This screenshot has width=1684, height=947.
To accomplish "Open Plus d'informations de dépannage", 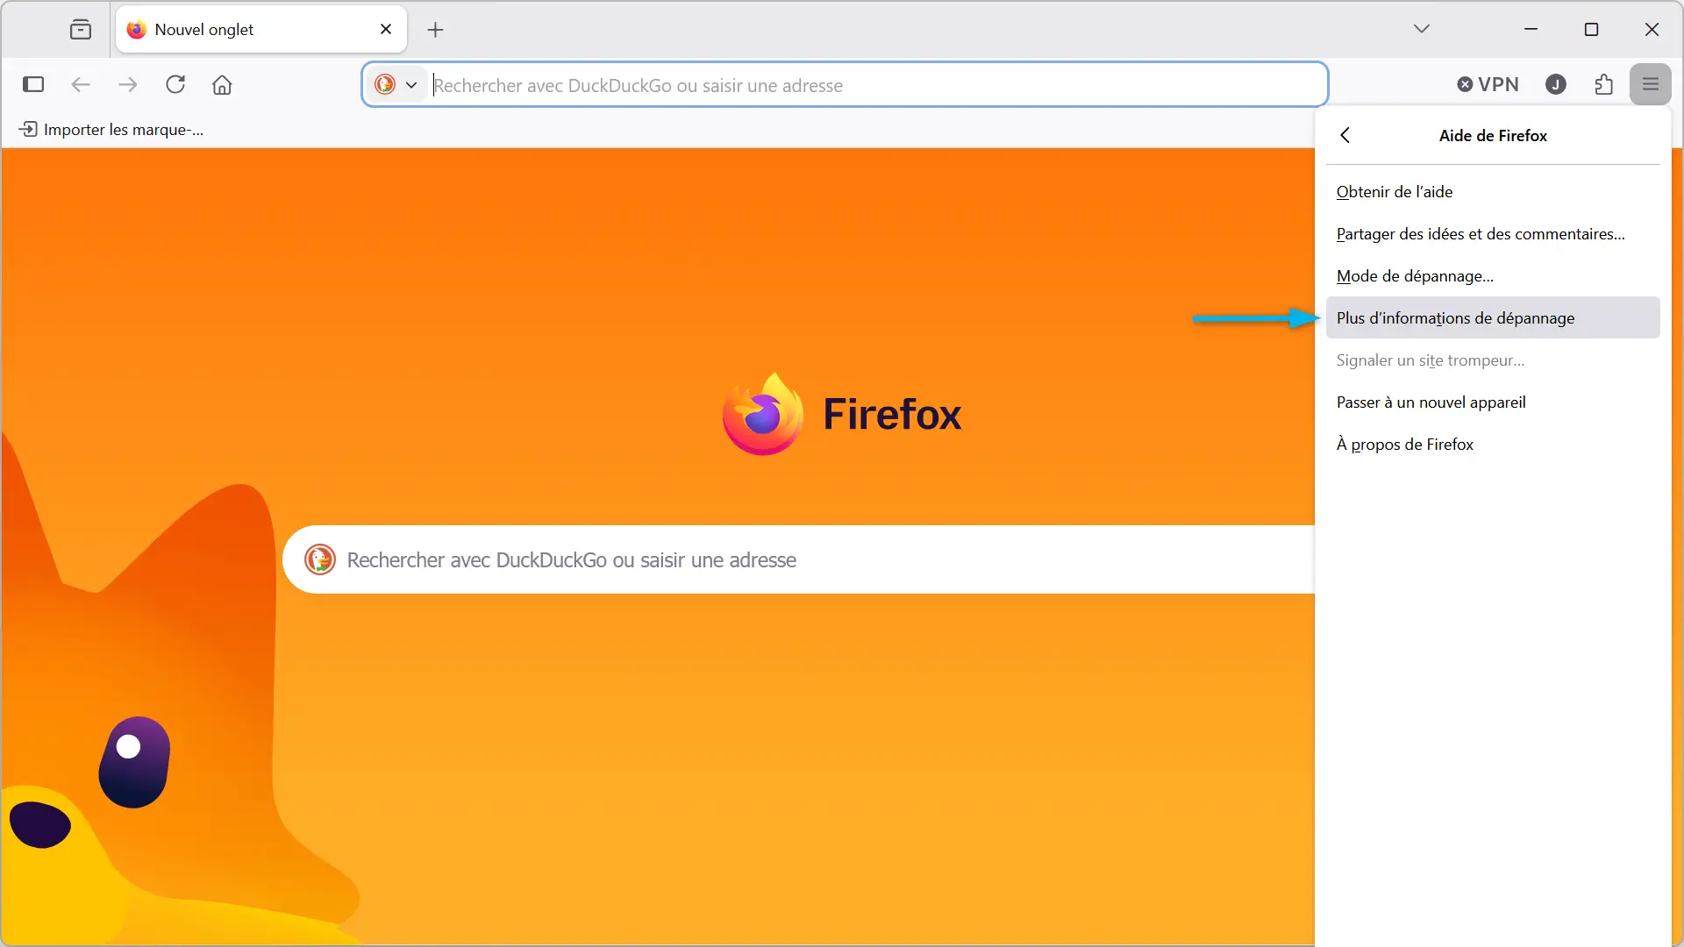I will click(1493, 318).
